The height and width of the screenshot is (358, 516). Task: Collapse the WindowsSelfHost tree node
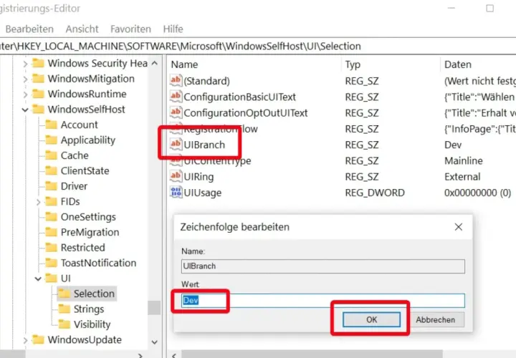pyautogui.click(x=25, y=110)
